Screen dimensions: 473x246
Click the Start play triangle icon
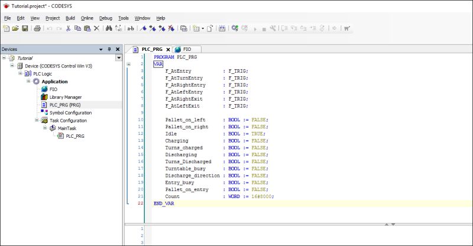(255, 29)
